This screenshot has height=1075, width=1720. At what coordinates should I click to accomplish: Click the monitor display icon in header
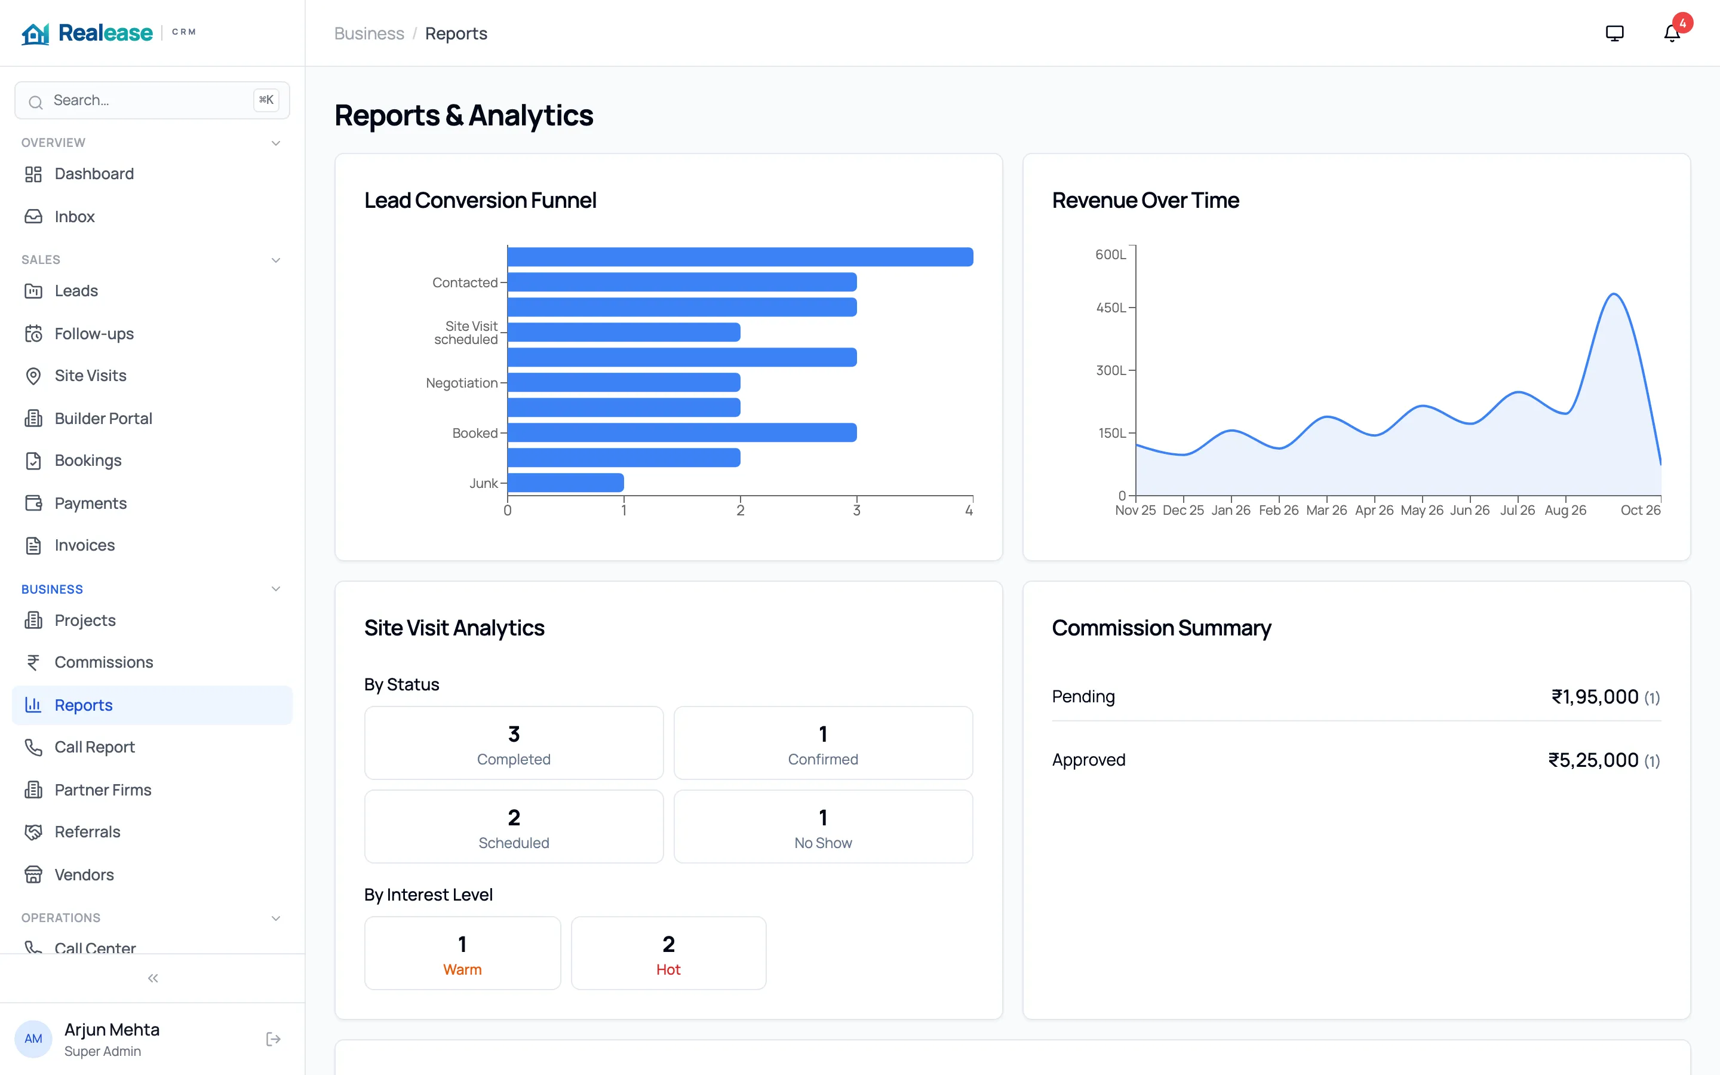click(x=1615, y=33)
